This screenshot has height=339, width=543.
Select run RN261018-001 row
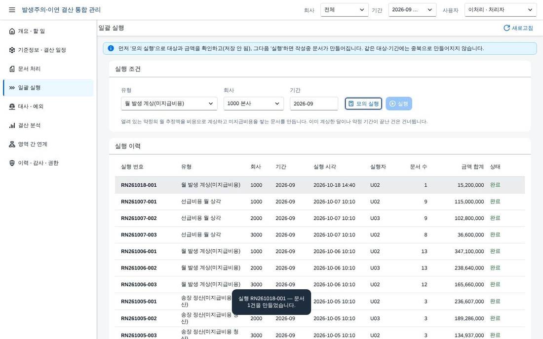click(x=320, y=185)
